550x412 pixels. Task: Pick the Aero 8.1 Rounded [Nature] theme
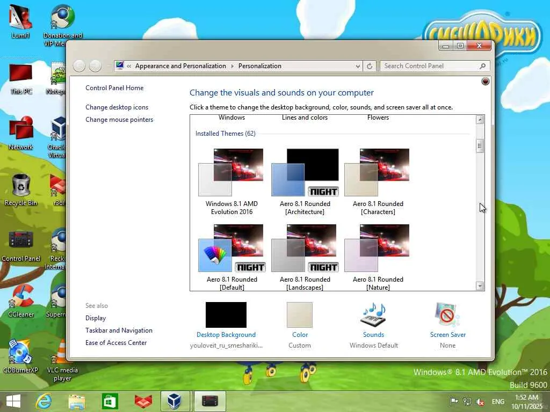click(x=378, y=257)
